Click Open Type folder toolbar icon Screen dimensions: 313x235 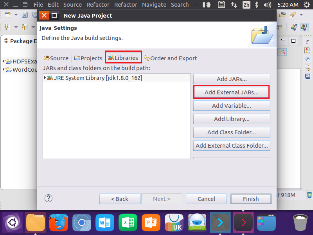(282, 14)
